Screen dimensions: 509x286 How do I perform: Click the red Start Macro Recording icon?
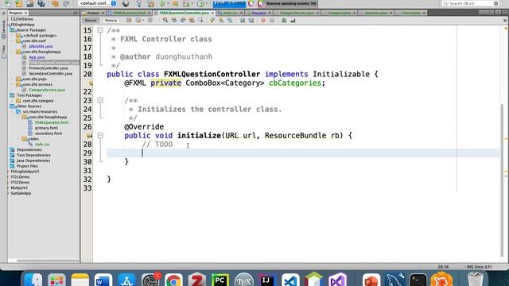pyautogui.click(x=263, y=21)
